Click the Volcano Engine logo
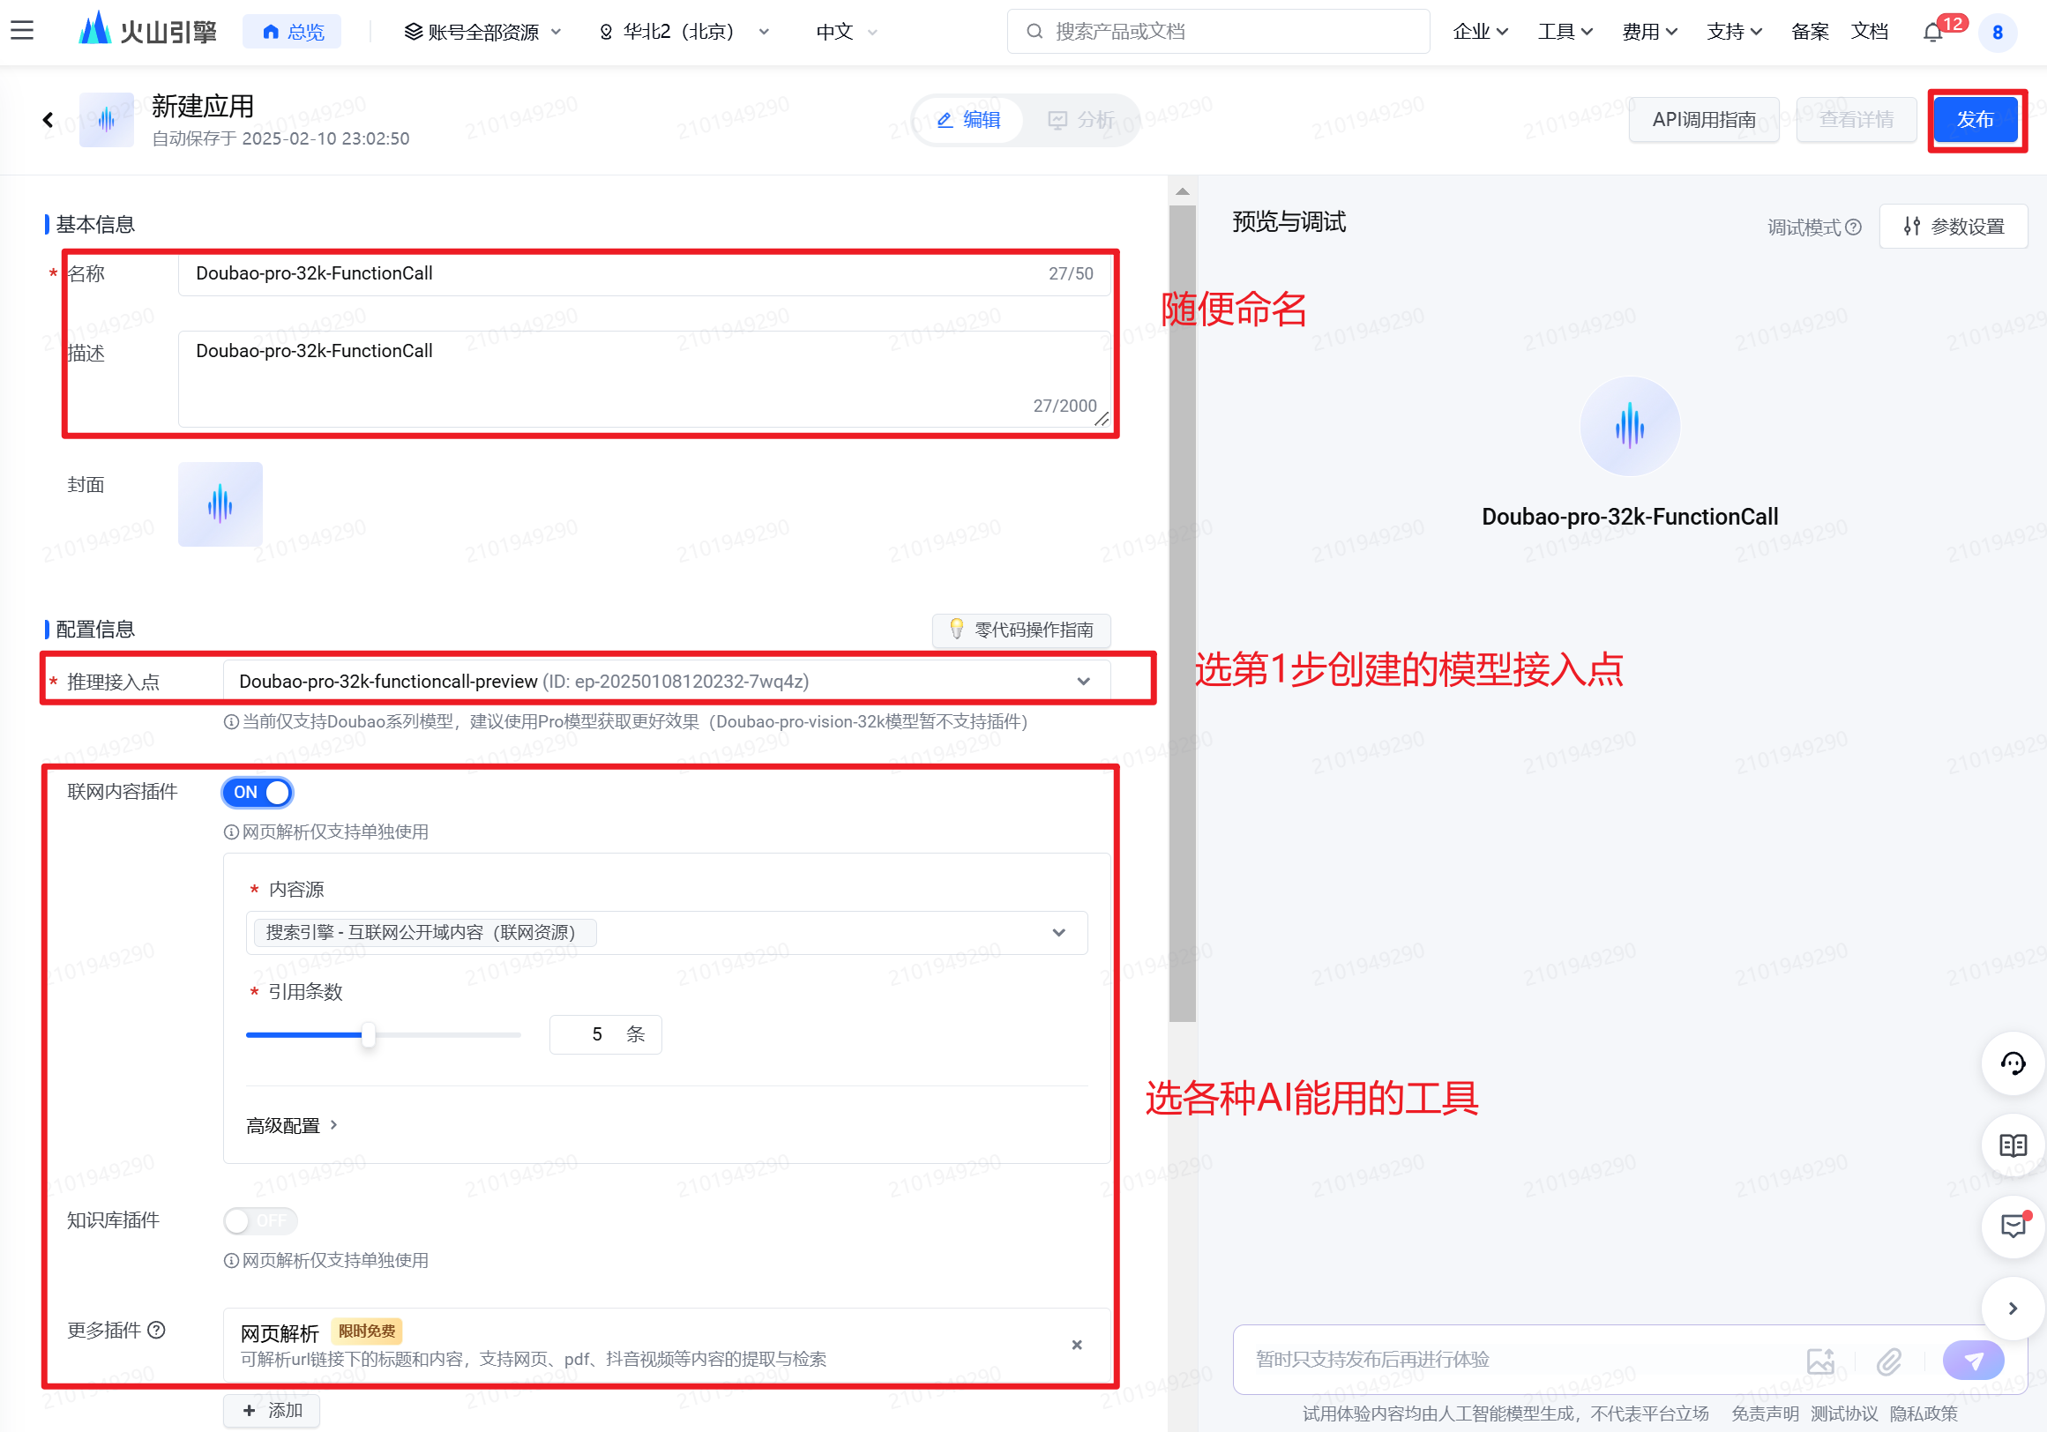 (x=148, y=31)
